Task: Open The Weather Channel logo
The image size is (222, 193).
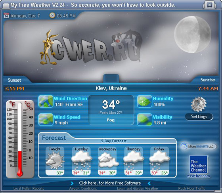Action: [198, 164]
